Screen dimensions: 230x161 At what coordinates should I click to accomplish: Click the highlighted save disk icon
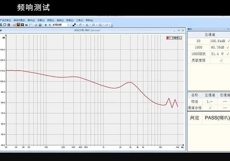coord(18,25)
